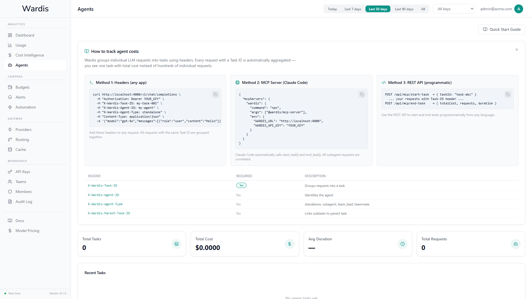This screenshot has width=532, height=299.
Task: Click the Agents robot icon in sidebar
Action: [10, 65]
